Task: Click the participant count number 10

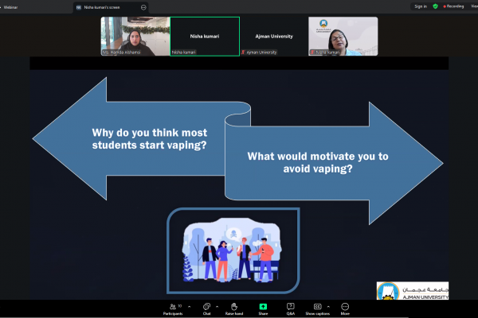Action: tap(180, 306)
